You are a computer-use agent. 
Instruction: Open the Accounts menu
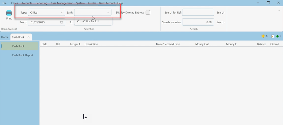27,3
